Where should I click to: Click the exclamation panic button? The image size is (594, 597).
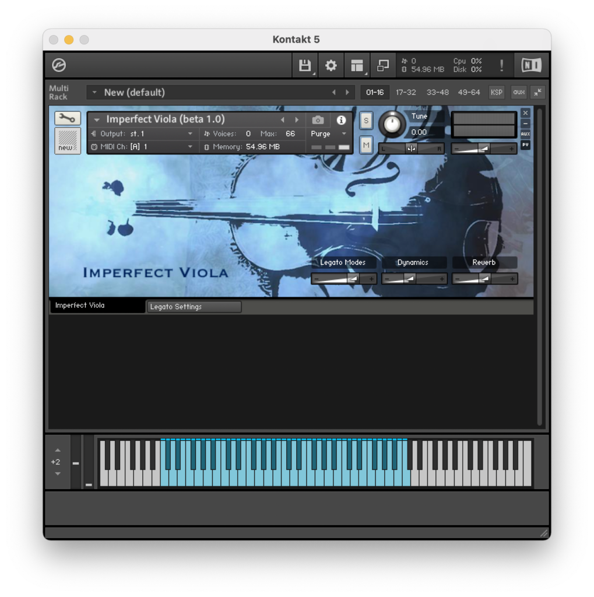pos(501,65)
